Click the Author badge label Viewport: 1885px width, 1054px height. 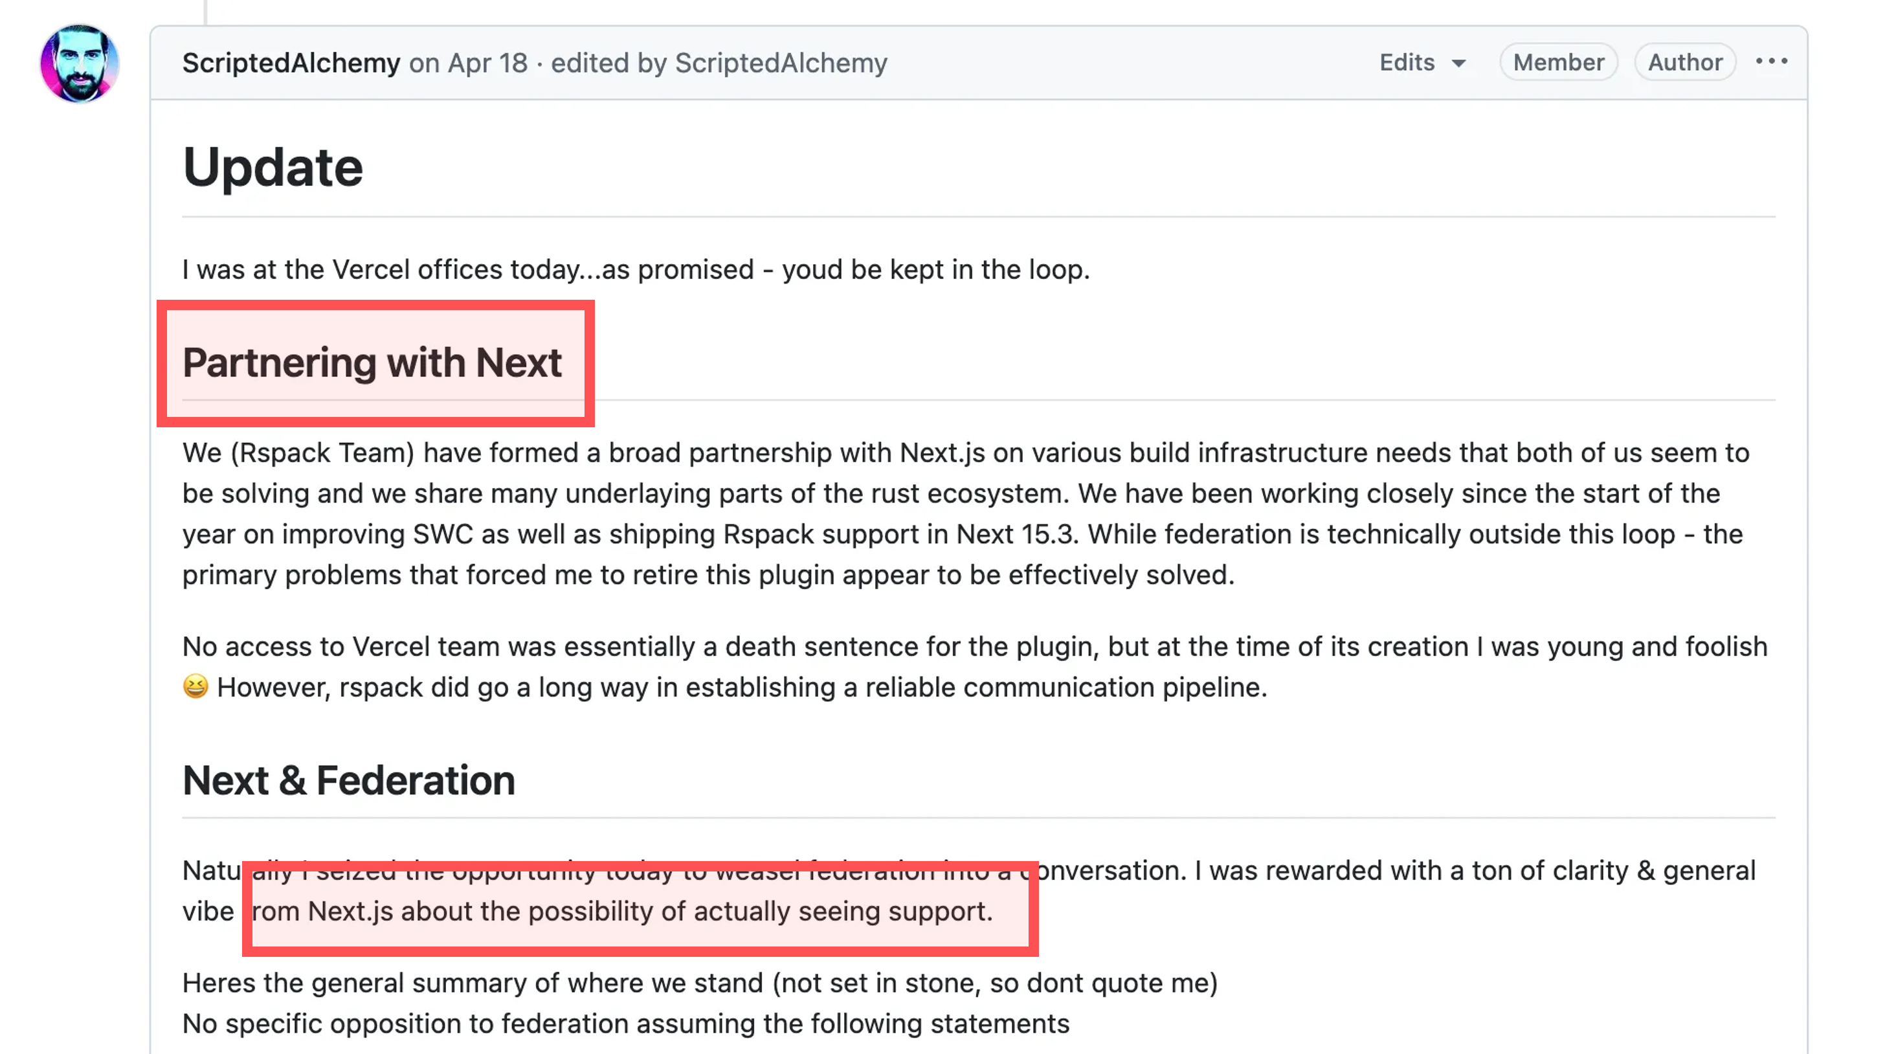point(1685,63)
